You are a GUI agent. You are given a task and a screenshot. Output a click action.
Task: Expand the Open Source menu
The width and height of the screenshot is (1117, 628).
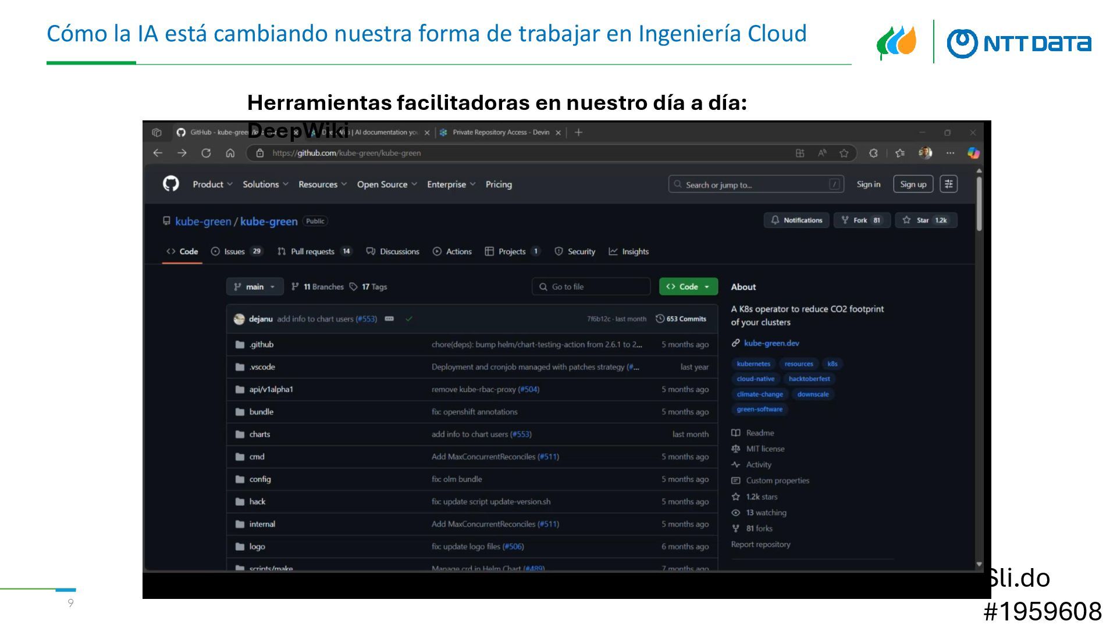[x=387, y=184]
